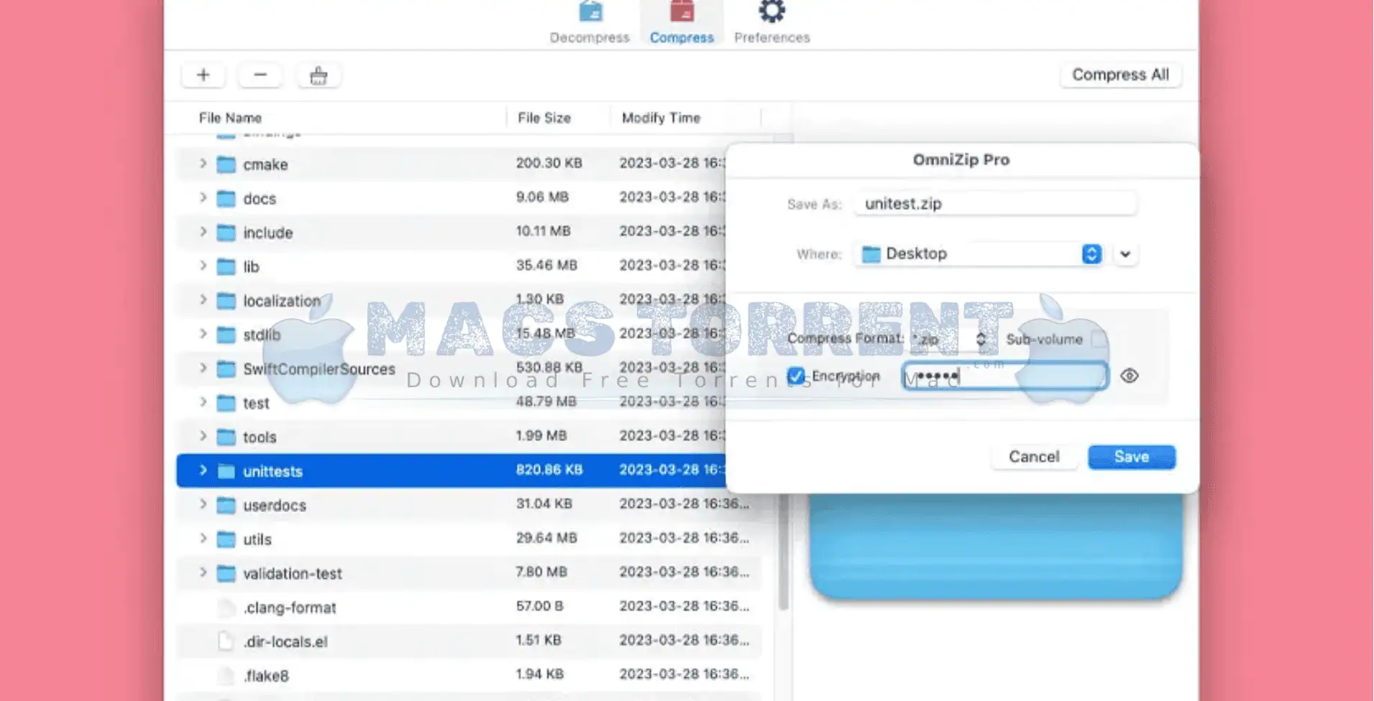The width and height of the screenshot is (1374, 701).
Task: Sort by the Modify Time column header
Action: (661, 118)
